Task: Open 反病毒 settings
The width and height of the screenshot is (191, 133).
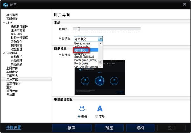Action: pos(11,95)
